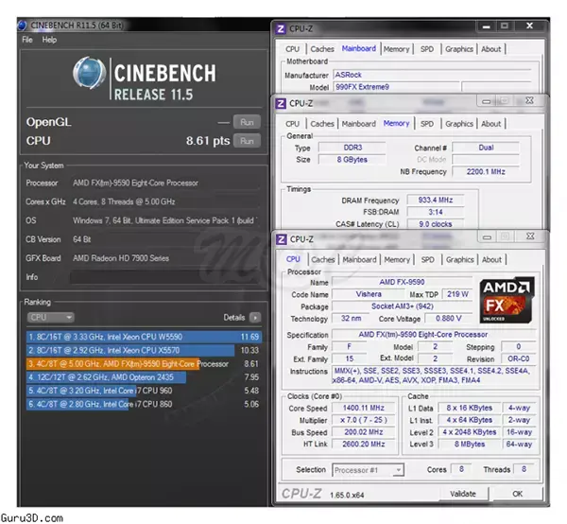This screenshot has width=567, height=524.
Task: Click the ASRock manufacturer field
Action: tap(433, 75)
